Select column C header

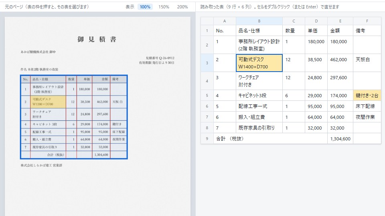(294, 21)
